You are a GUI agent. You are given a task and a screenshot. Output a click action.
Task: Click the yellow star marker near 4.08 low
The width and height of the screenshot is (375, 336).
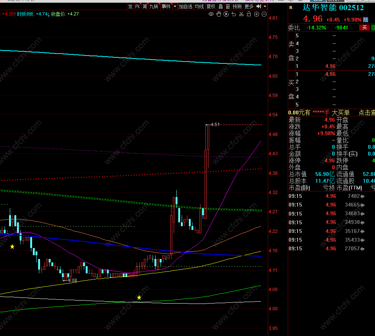point(139,297)
